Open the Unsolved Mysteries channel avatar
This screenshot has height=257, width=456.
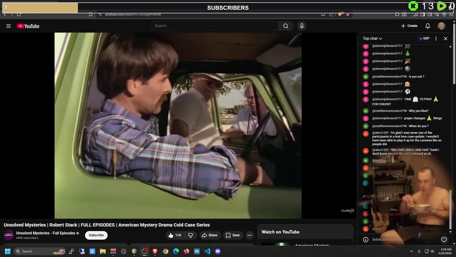click(x=8, y=235)
